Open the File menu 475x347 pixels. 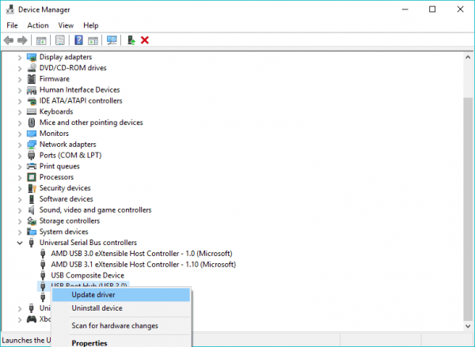point(12,25)
